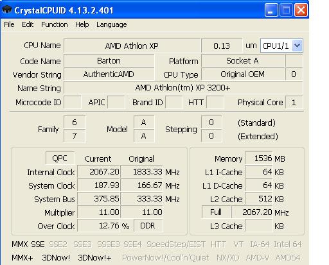Click the 0.13 process size field
This screenshot has width=329, height=265.
222,46
